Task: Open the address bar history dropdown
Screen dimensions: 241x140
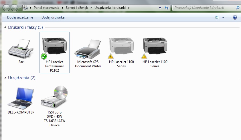Action: point(160,8)
